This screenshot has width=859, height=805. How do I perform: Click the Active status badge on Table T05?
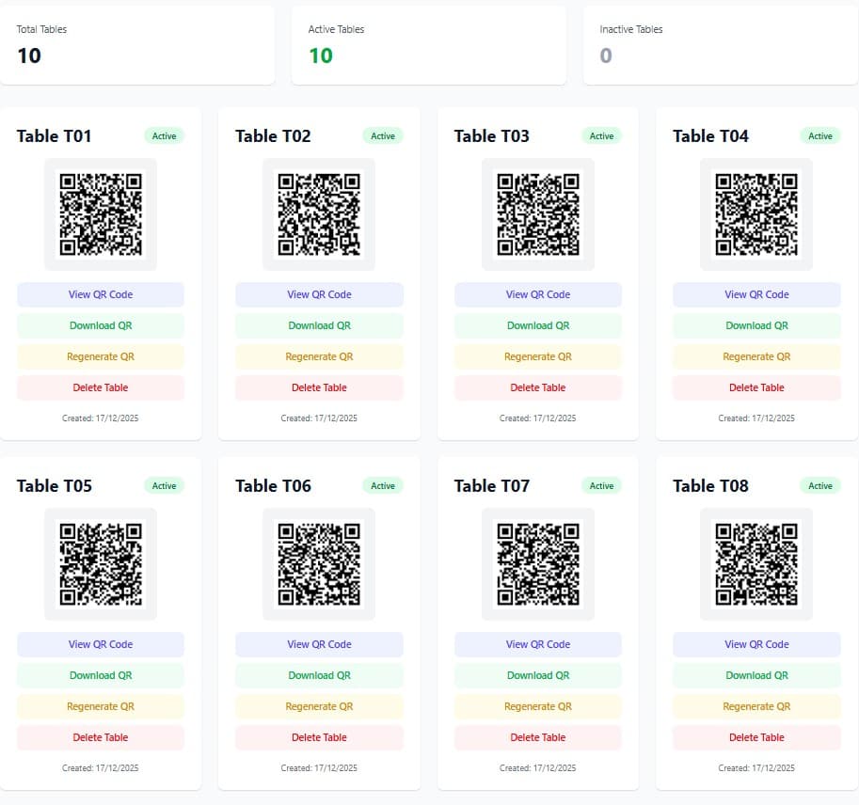(x=164, y=486)
